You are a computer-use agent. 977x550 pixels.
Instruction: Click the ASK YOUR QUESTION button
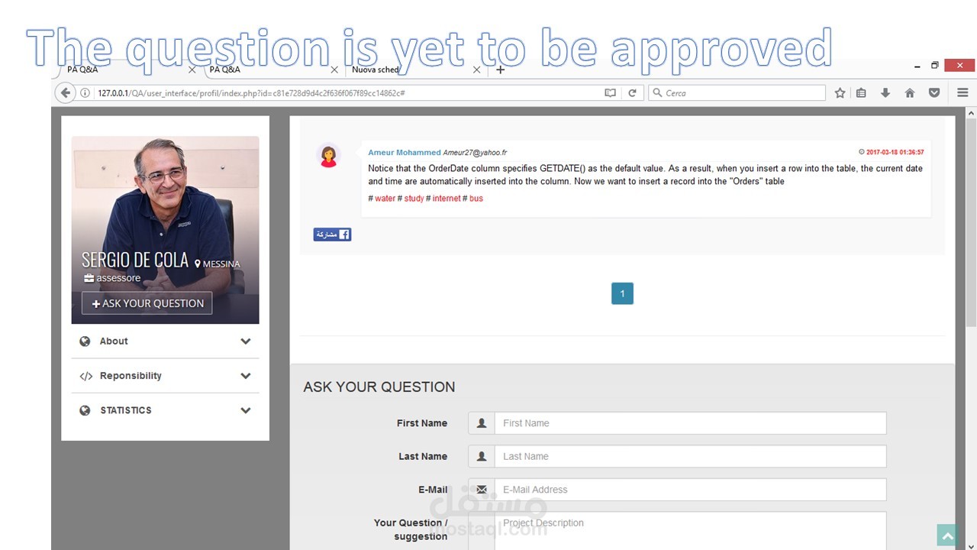click(x=147, y=303)
